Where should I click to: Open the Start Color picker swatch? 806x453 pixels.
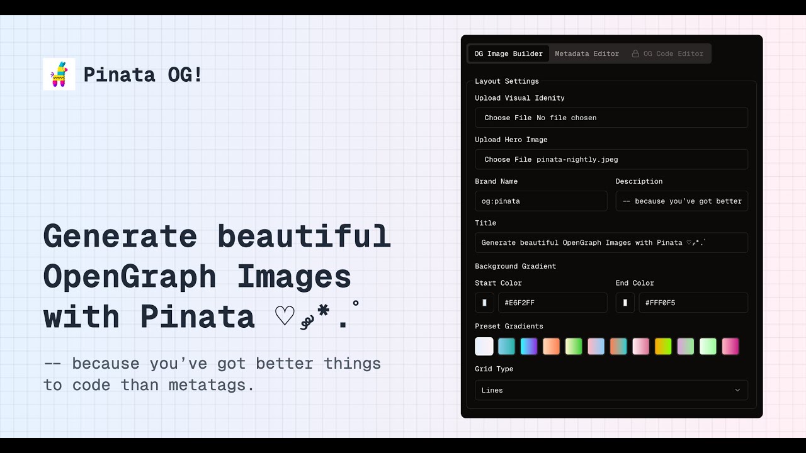(x=484, y=303)
